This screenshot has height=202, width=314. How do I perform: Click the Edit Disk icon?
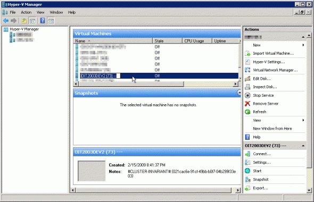[247, 79]
